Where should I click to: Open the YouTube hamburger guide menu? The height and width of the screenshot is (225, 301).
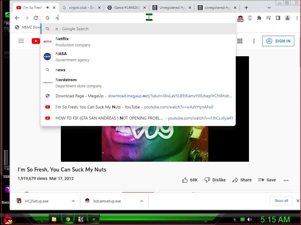[x=21, y=41]
